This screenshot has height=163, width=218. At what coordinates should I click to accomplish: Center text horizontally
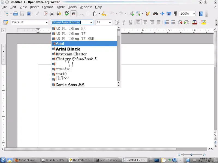pos(145,22)
